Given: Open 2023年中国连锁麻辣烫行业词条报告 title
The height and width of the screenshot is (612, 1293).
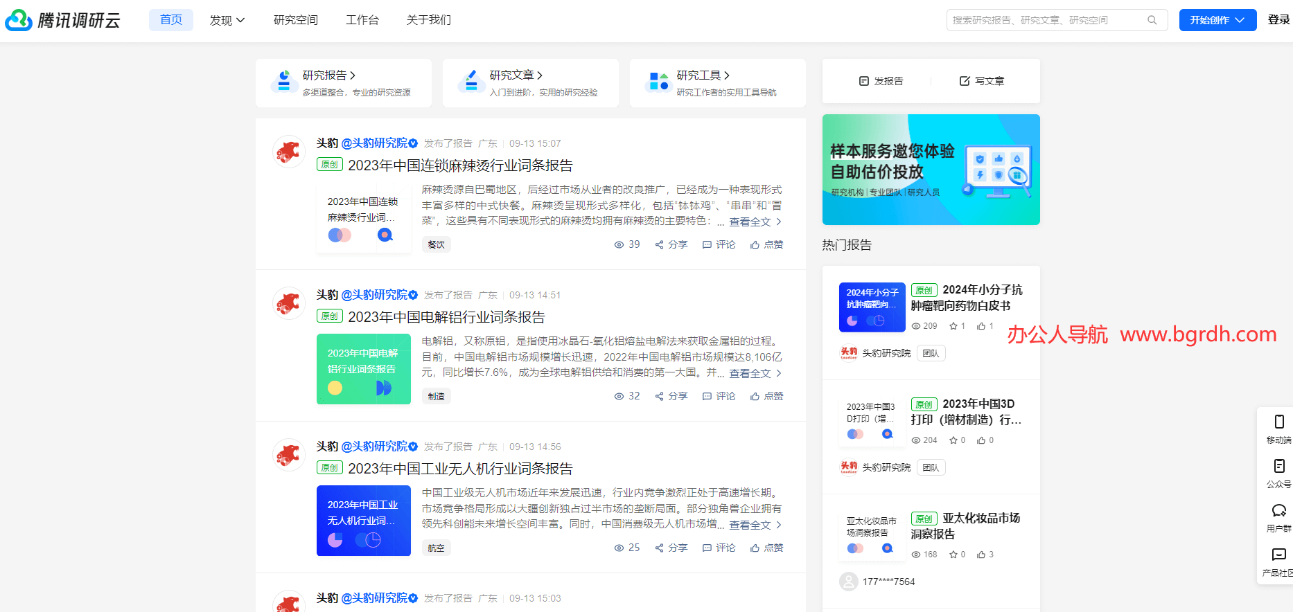Looking at the screenshot, I should click(x=460, y=165).
